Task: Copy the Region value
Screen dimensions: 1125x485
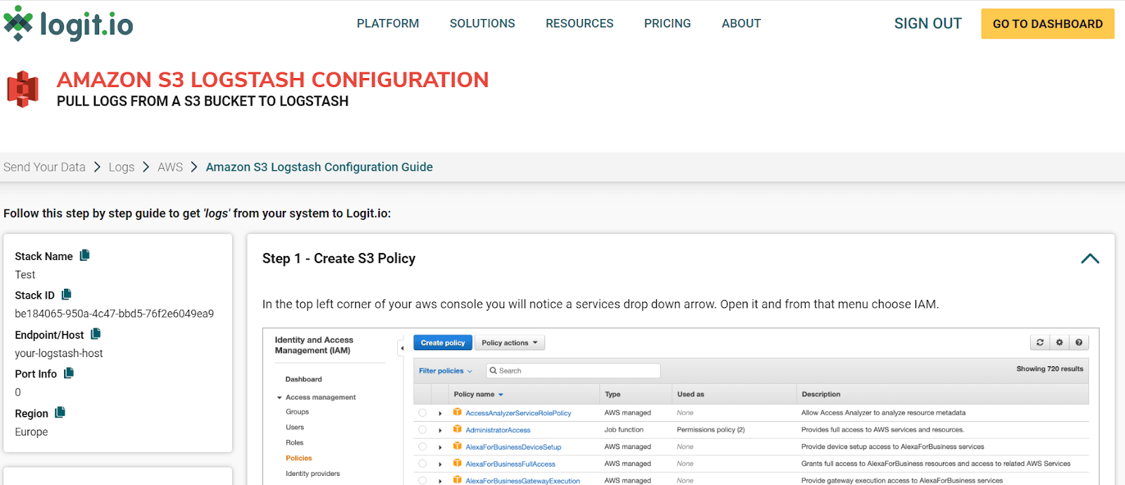Action: coord(60,413)
